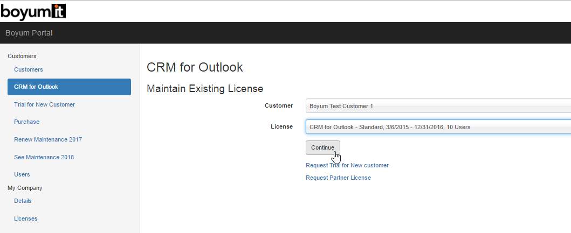The image size is (571, 233).
Task: Follow the Request Partner License link
Action: (338, 178)
